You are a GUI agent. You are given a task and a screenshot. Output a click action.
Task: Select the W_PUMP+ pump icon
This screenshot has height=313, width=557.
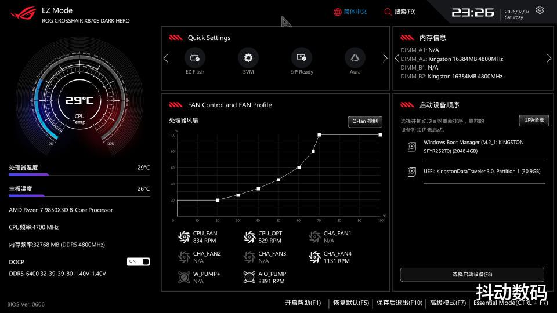tap(184, 277)
